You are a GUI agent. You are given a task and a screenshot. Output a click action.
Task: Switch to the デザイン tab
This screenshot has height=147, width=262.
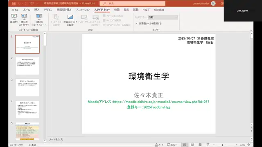coord(48,10)
